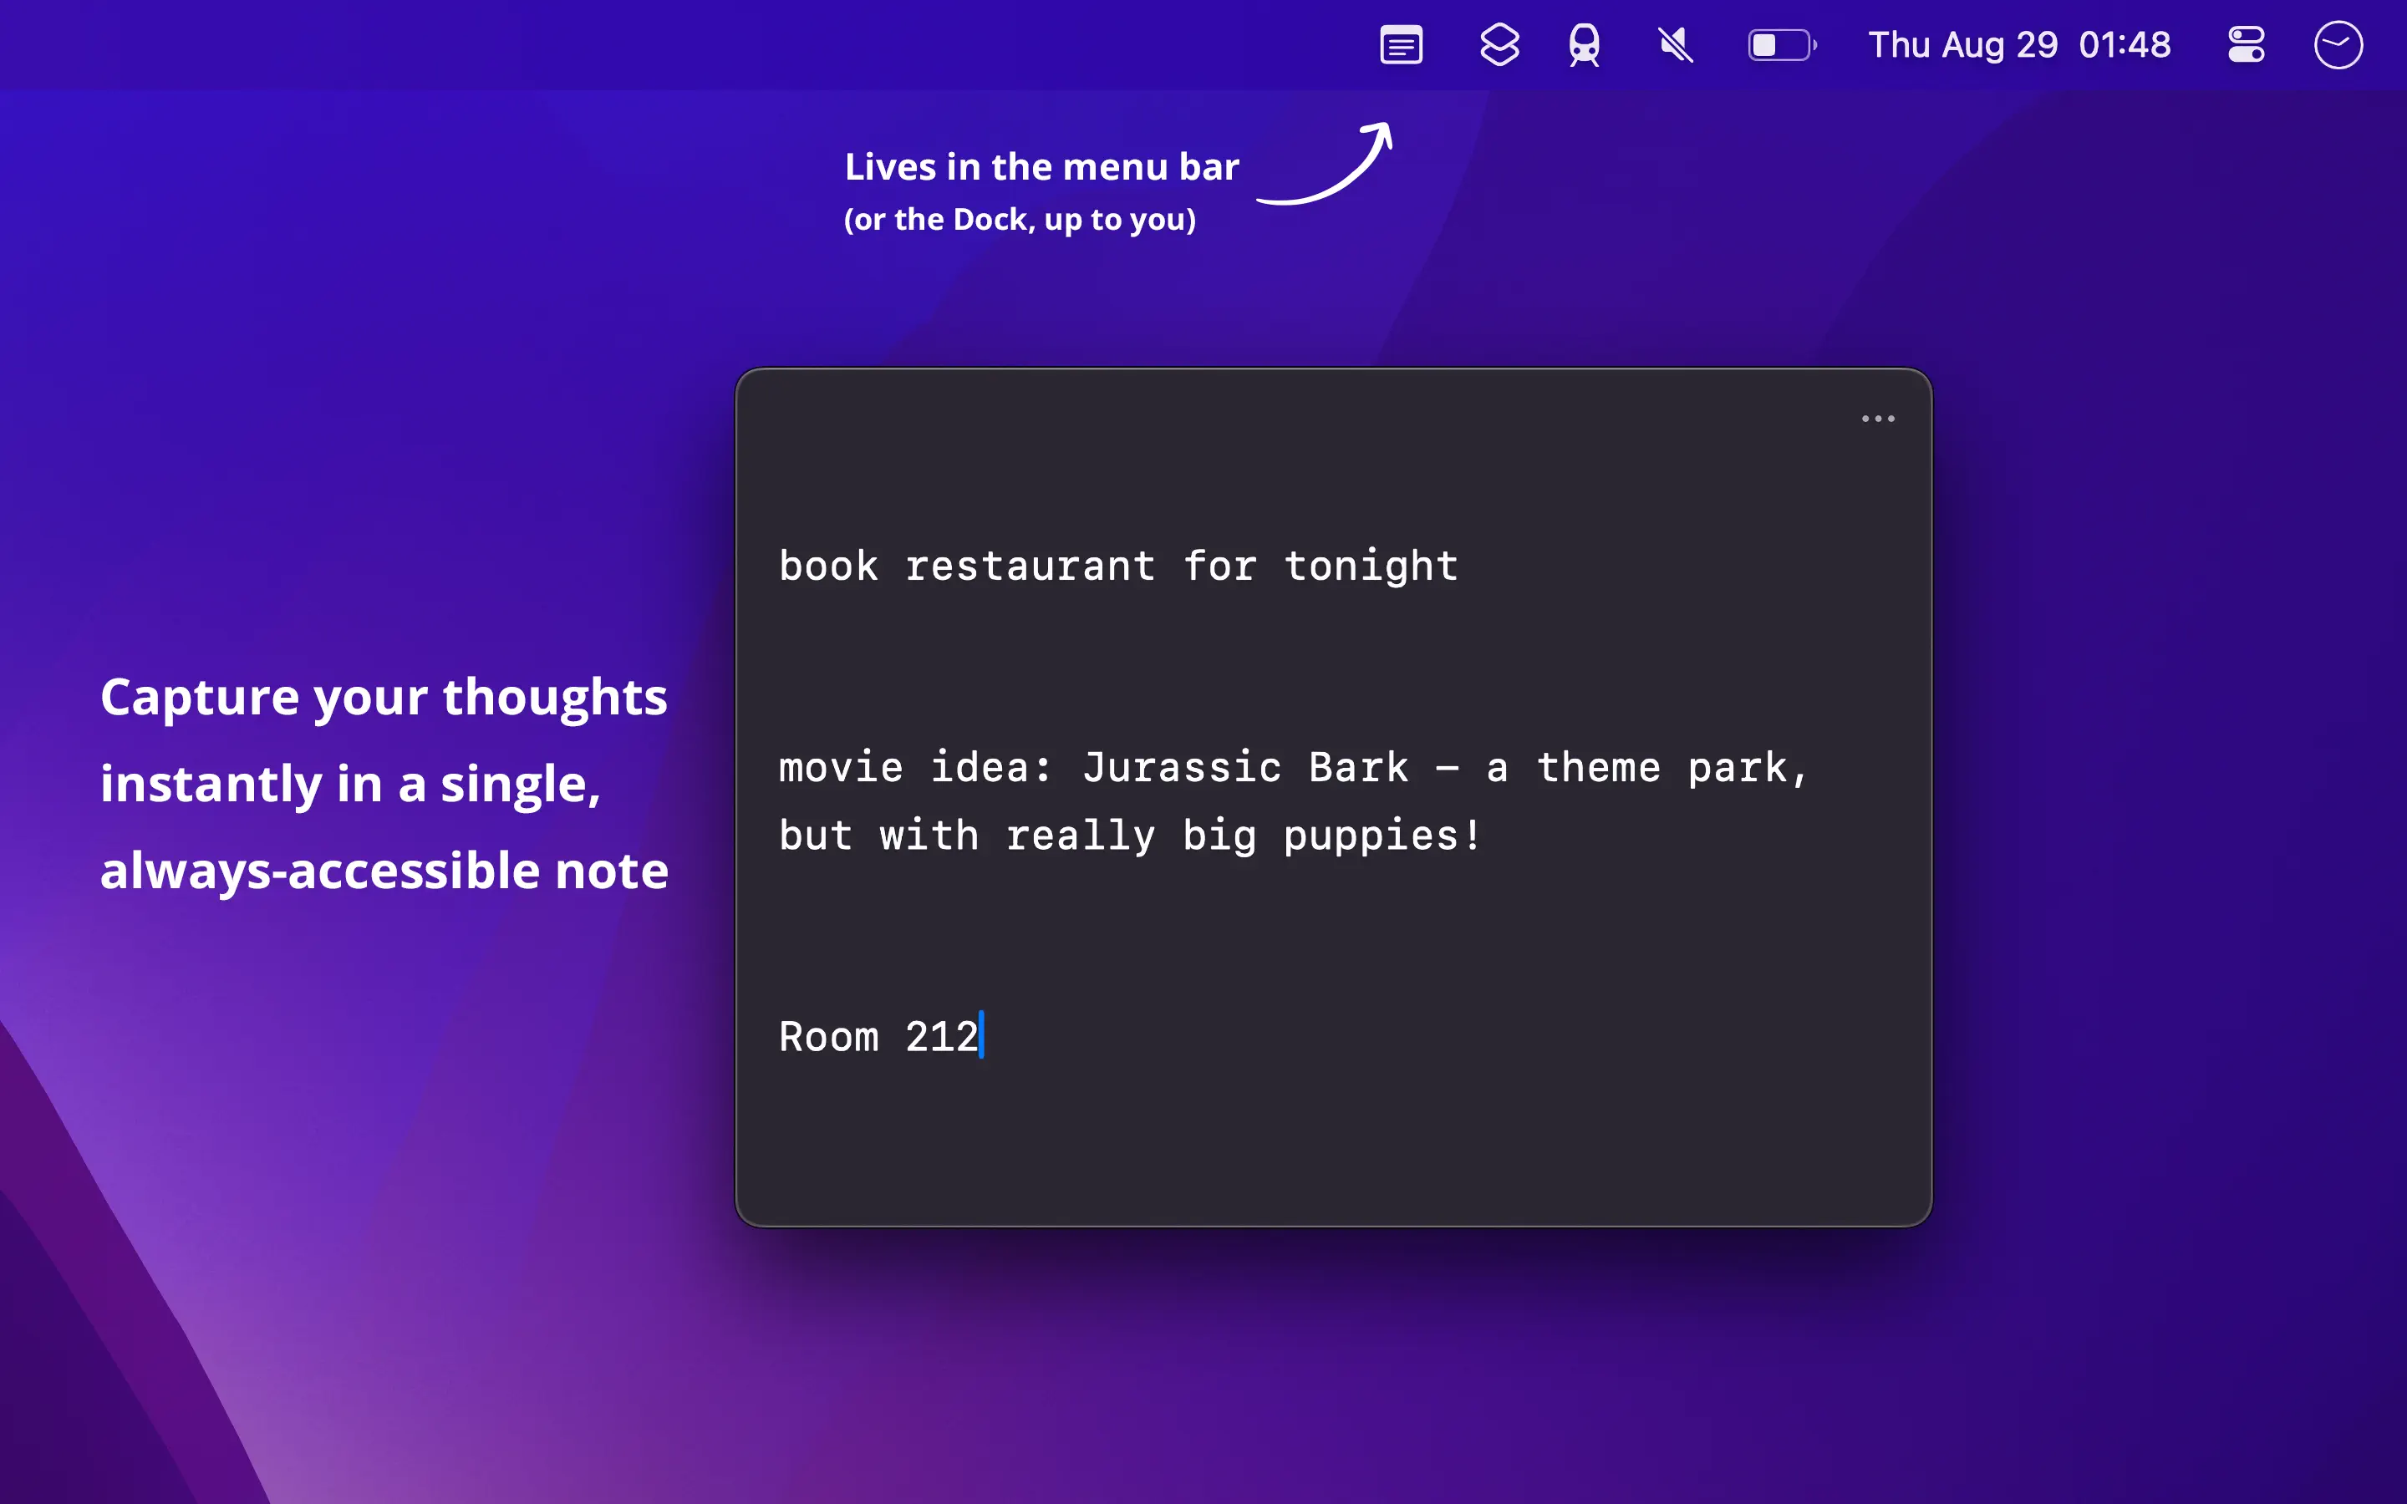The width and height of the screenshot is (2407, 1504).
Task: Open Control Center toggles icon
Action: [x=2246, y=45]
